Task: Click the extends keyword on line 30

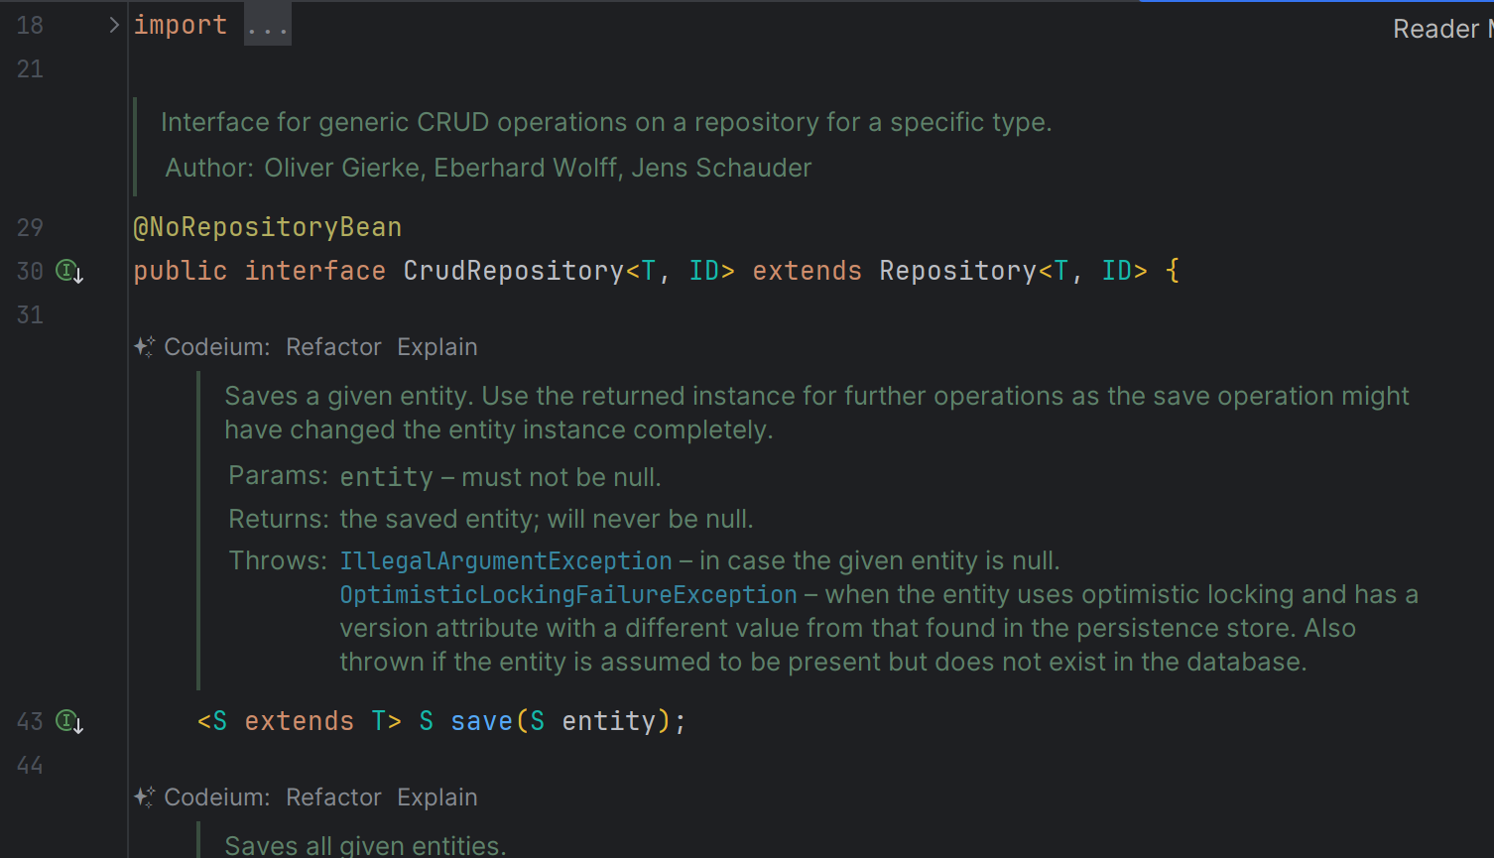Action: (808, 271)
